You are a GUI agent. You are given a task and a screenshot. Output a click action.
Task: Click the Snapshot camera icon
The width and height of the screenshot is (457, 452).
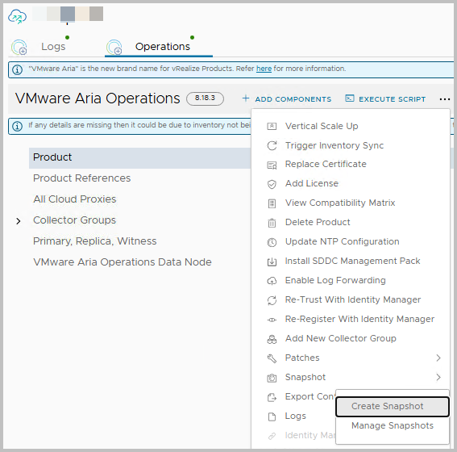272,378
